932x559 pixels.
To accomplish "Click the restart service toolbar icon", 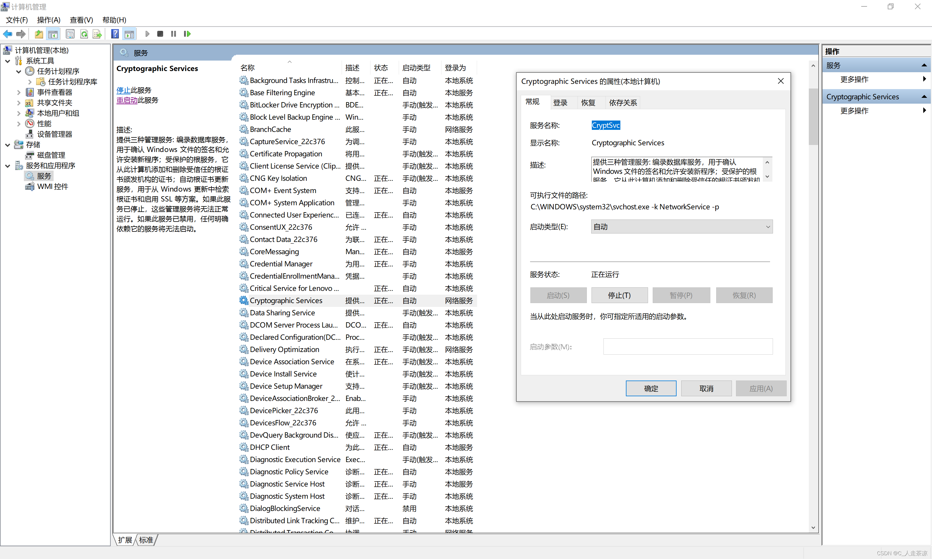I will pyautogui.click(x=187, y=34).
